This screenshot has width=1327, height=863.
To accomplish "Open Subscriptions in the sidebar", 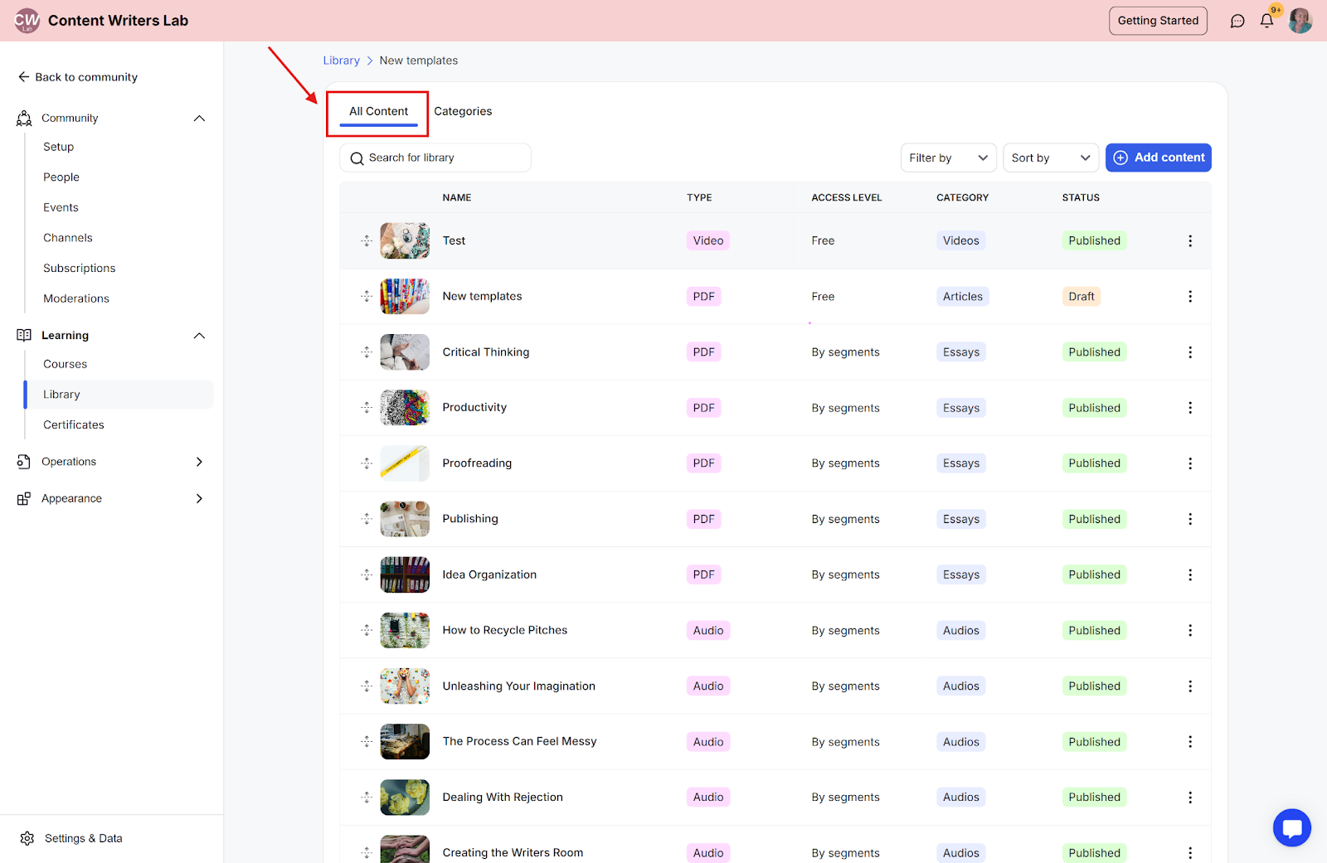I will tap(80, 269).
